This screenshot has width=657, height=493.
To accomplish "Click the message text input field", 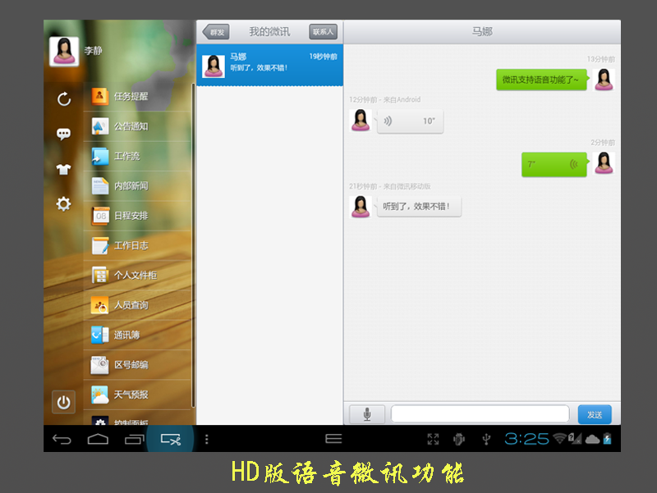I will 480,414.
